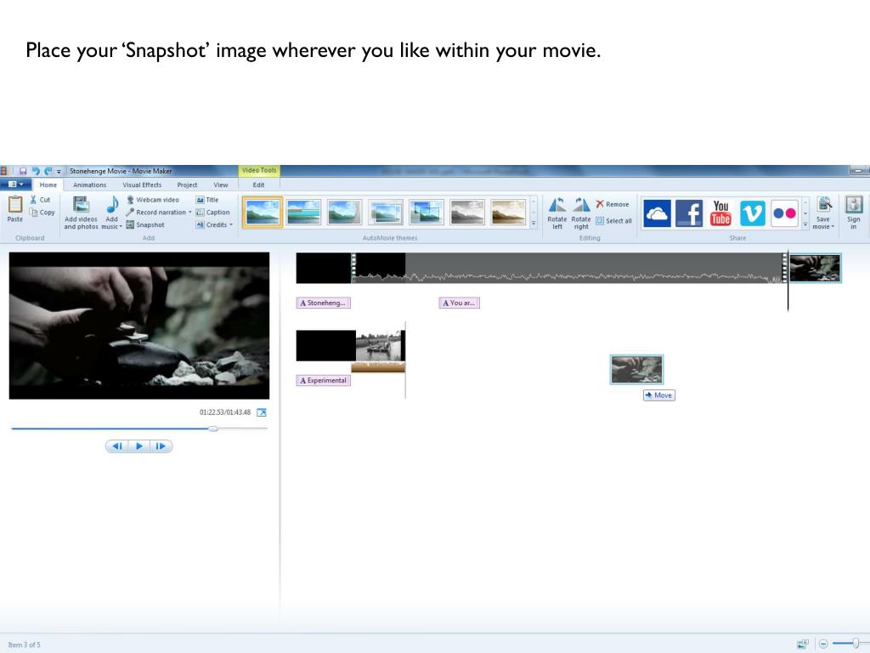Expand the Credits dropdown arrow
The image size is (870, 653).
pos(231,224)
